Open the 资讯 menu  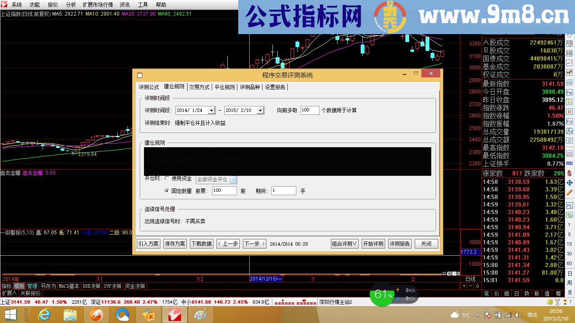click(x=125, y=5)
